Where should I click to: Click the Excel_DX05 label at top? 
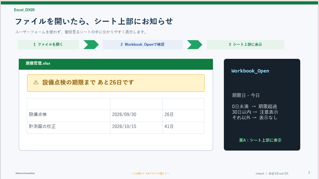point(24,10)
